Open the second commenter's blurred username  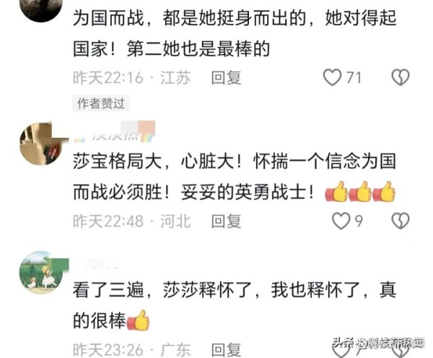(x=114, y=132)
